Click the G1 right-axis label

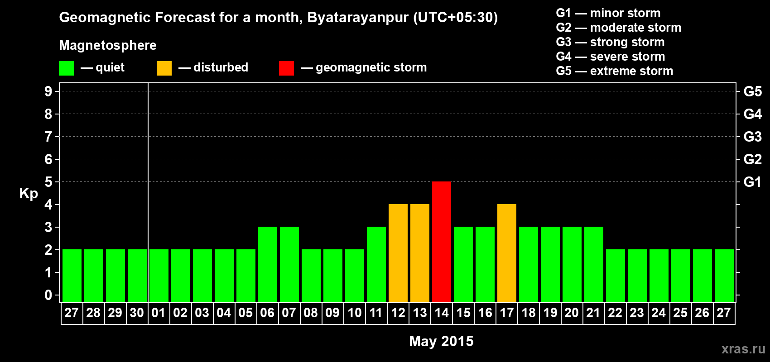click(x=752, y=182)
